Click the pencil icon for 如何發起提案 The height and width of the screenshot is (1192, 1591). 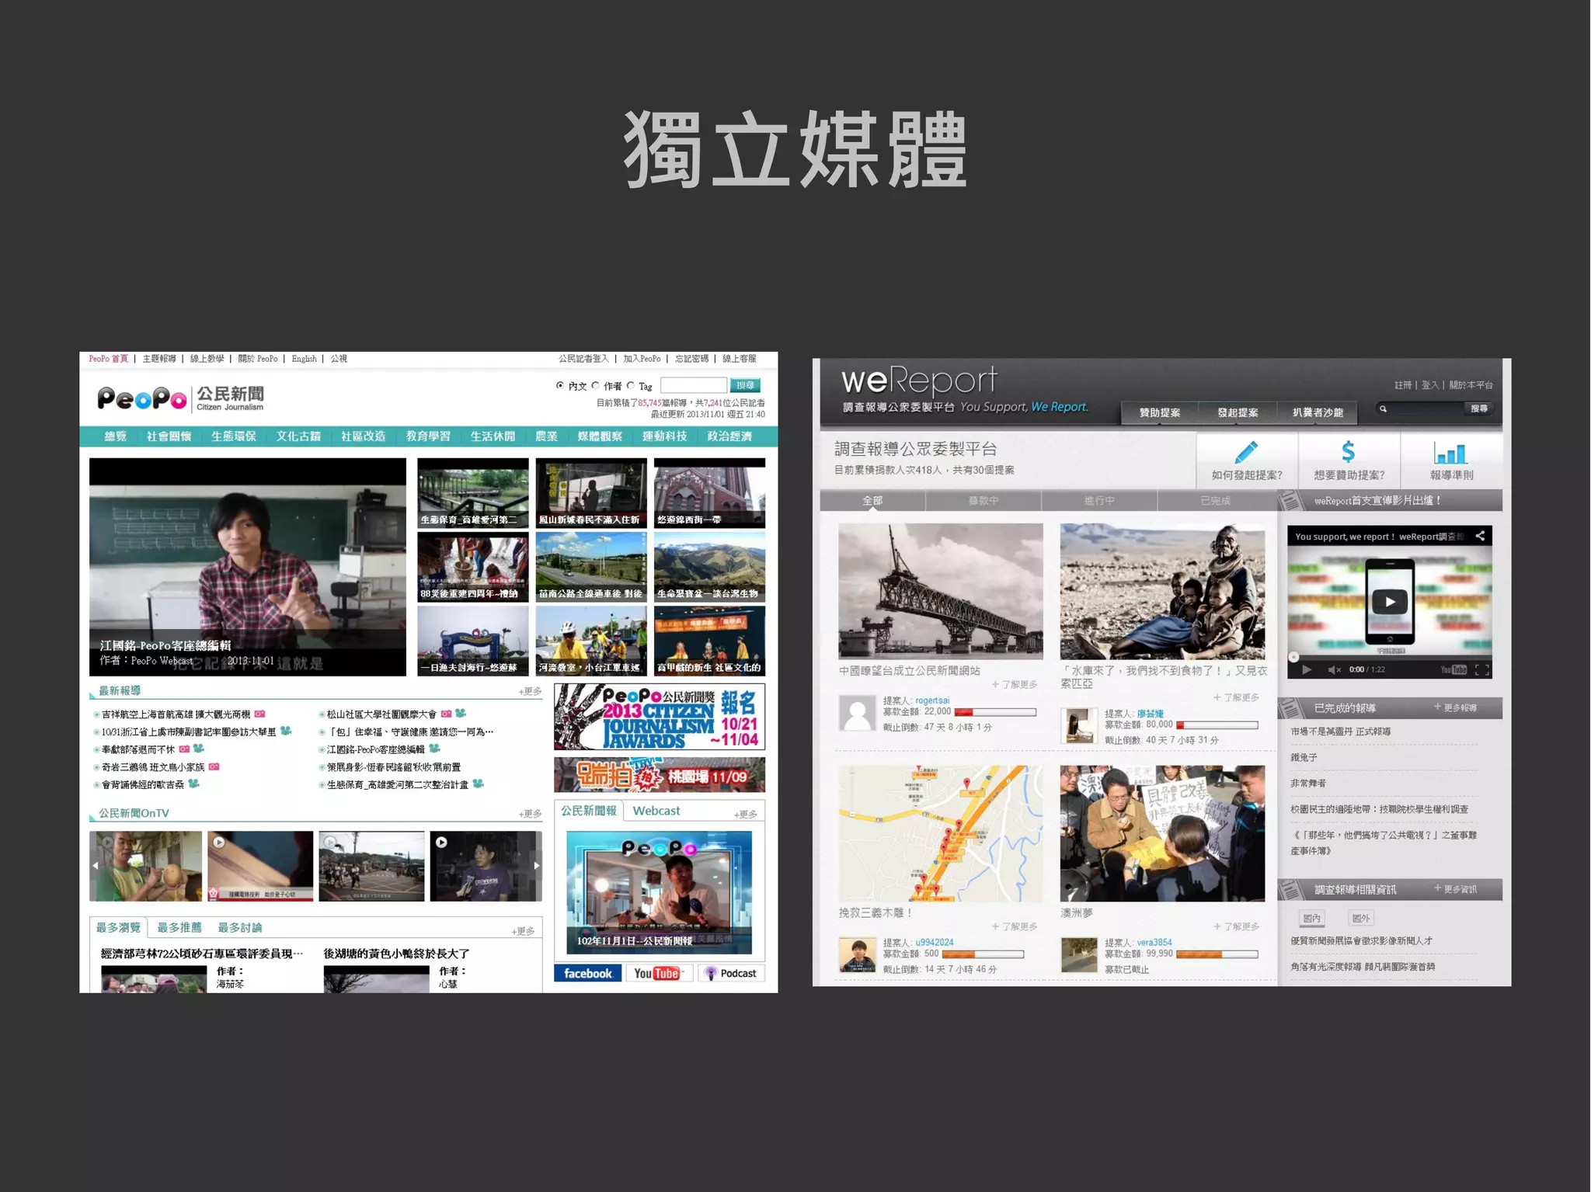1246,452
